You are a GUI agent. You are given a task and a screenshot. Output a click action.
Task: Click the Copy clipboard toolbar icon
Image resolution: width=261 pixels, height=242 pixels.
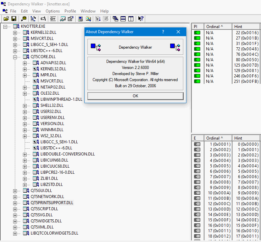[x=24, y=19]
